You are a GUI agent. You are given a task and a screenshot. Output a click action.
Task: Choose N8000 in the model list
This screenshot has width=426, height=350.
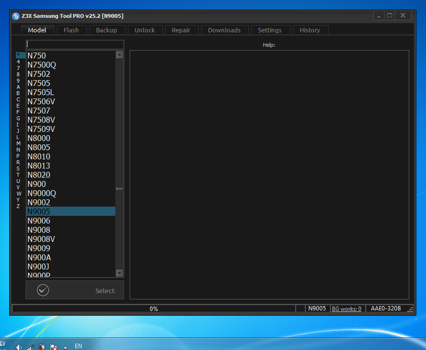point(71,139)
